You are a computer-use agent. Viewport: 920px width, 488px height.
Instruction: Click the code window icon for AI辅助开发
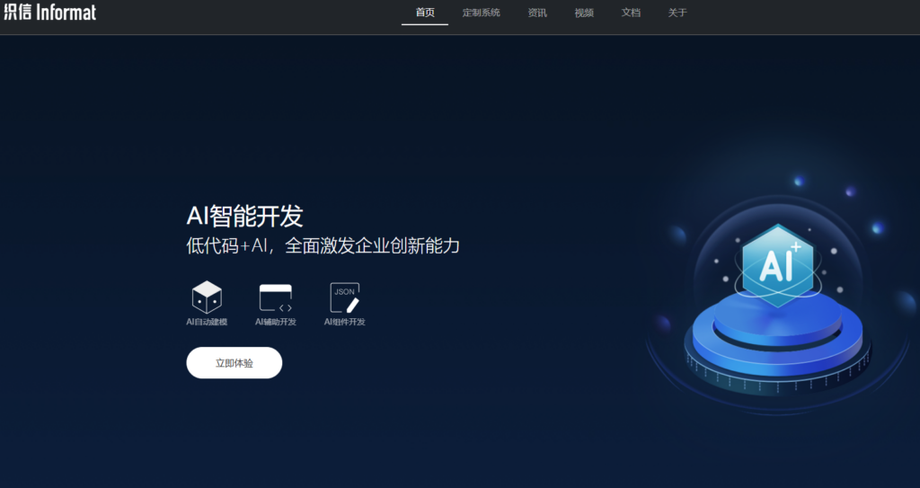coord(275,297)
